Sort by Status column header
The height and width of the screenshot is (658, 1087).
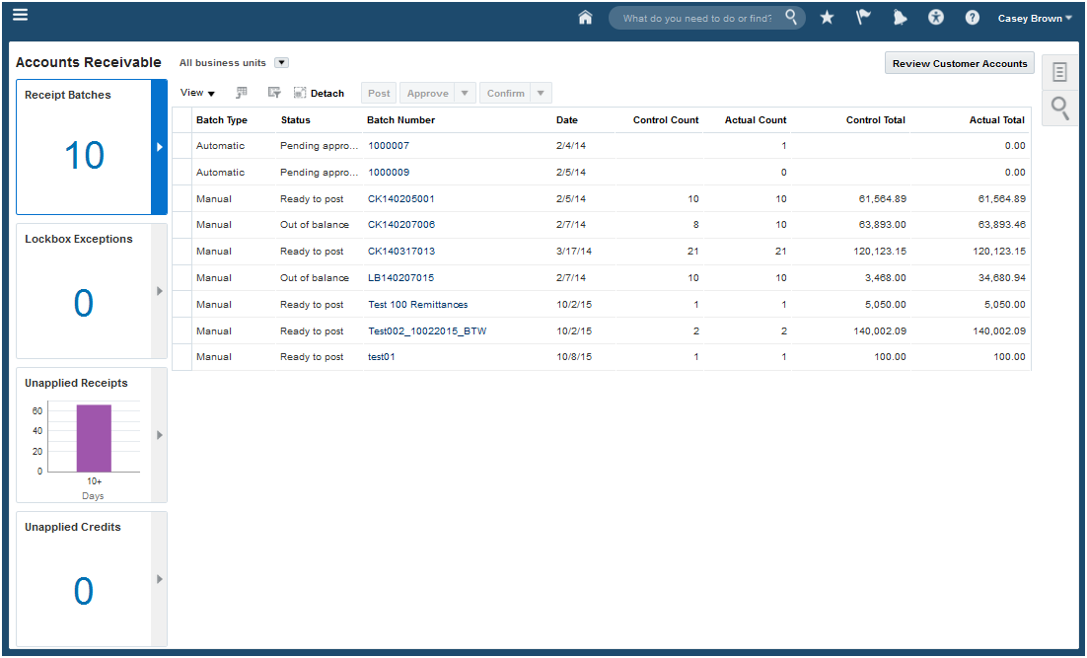(x=295, y=120)
